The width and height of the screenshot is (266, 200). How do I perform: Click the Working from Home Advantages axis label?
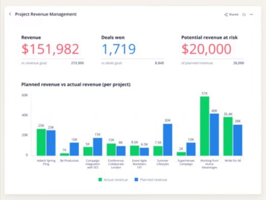[x=210, y=164]
